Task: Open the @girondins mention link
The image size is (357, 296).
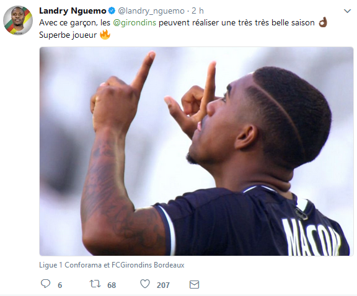Action: pyautogui.click(x=134, y=22)
